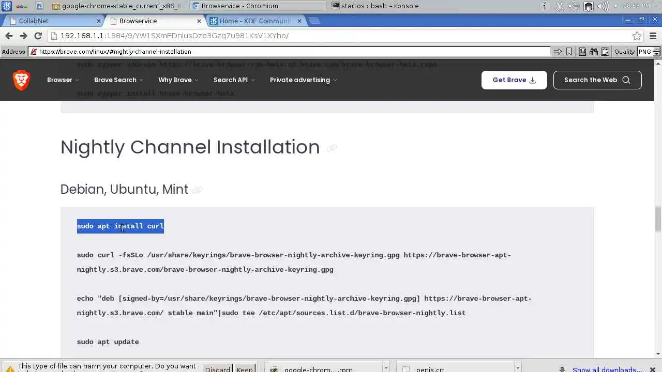The image size is (662, 372).
Task: Expand the Brave Search dropdown
Action: (118, 80)
